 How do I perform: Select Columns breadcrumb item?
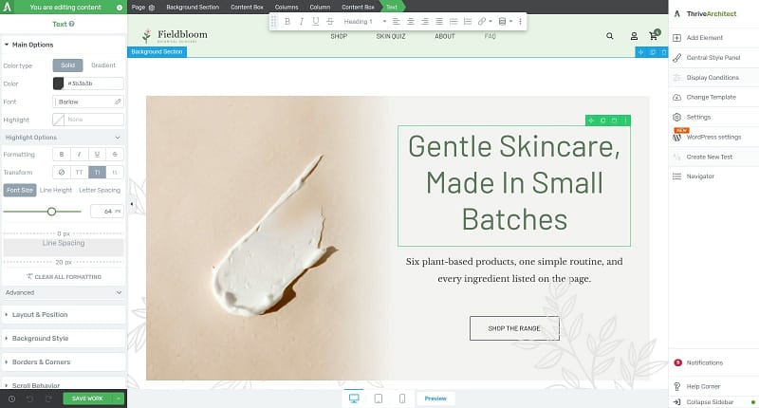pos(287,8)
